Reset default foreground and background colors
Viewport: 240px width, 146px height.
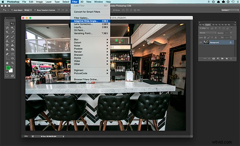7,72
